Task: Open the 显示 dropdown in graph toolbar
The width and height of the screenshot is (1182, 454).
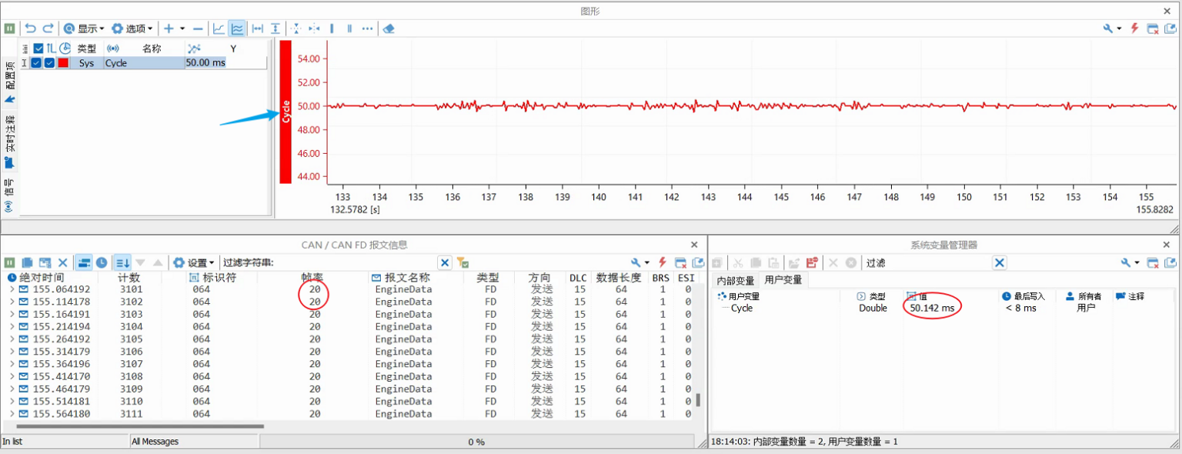Action: (86, 28)
